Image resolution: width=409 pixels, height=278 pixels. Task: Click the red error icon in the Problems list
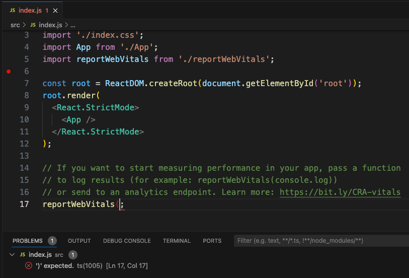pyautogui.click(x=29, y=265)
